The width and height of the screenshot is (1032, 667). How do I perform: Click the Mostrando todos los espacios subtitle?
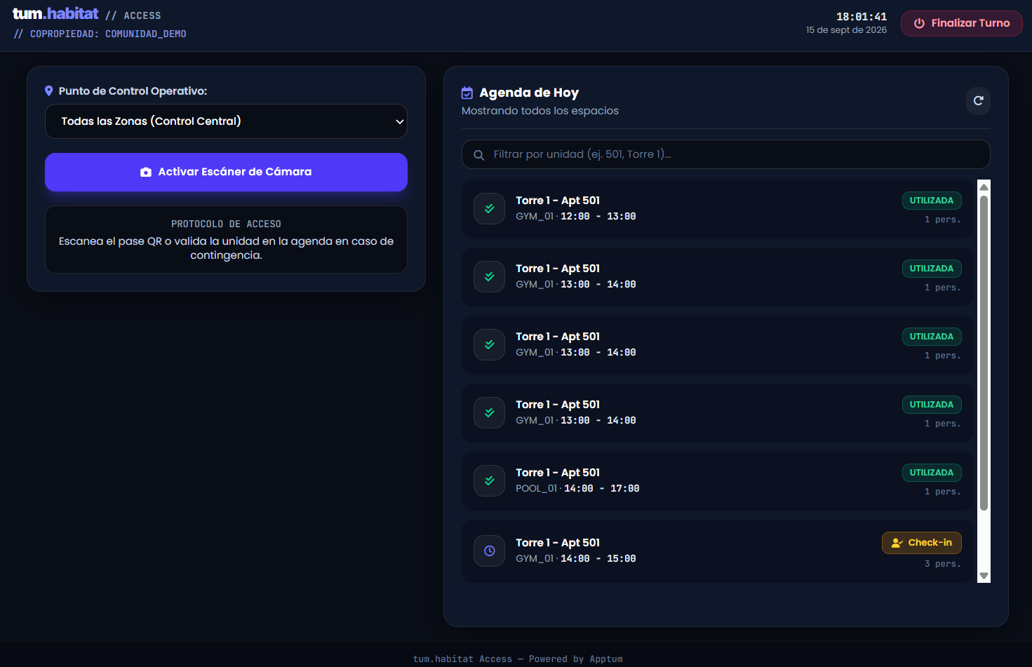[540, 111]
